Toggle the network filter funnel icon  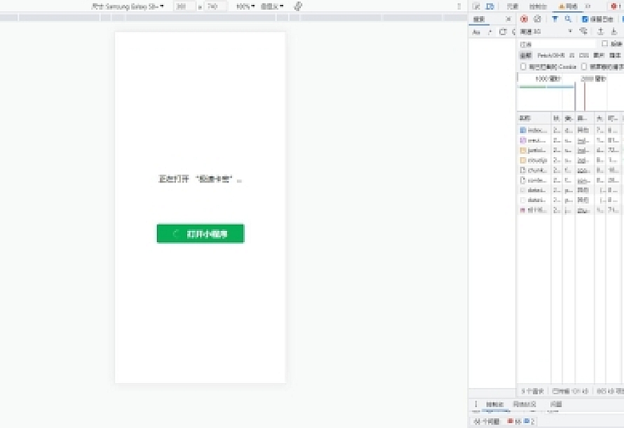pyautogui.click(x=555, y=19)
